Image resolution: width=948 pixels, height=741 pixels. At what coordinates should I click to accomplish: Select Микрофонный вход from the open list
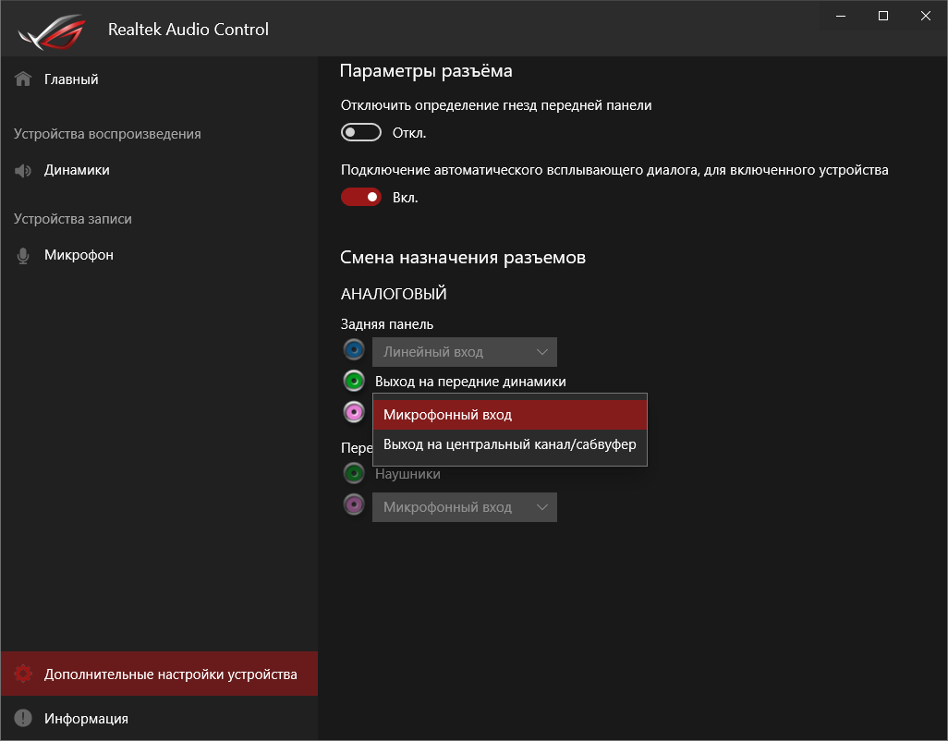(509, 415)
